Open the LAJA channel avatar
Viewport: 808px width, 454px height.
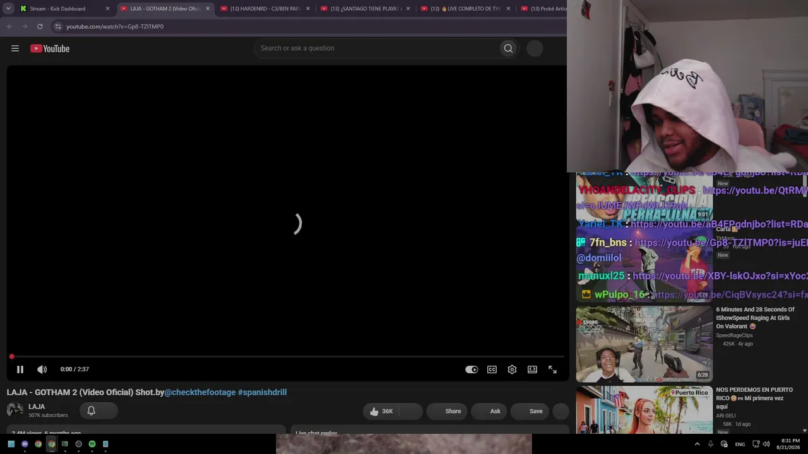click(15, 410)
